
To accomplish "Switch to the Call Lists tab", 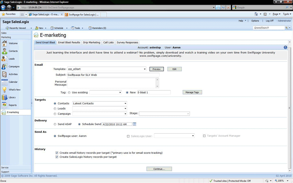I will 108,42.
